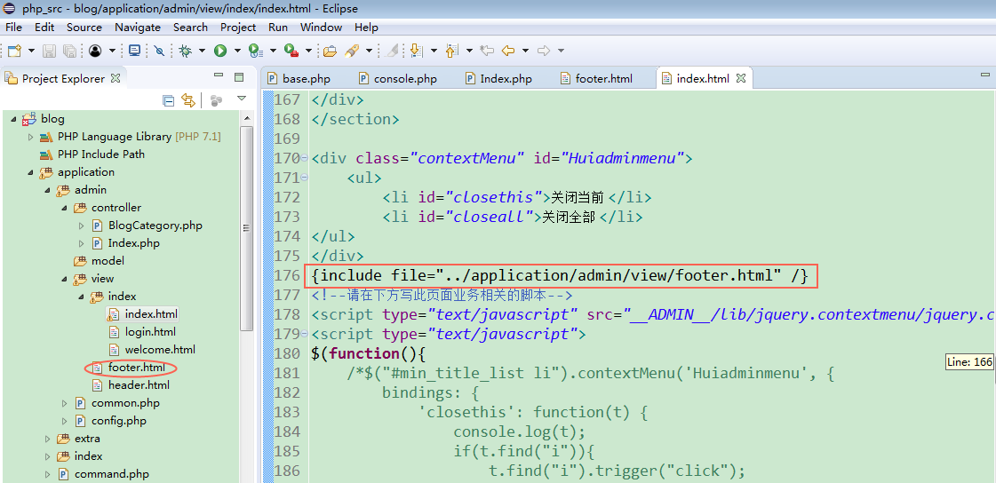Click the grayed pencil toolbar icon
Screen dimensions: 996x483
coord(392,51)
